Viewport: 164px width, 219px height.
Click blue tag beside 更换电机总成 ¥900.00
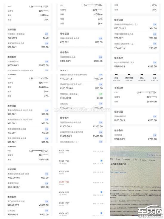154,116
